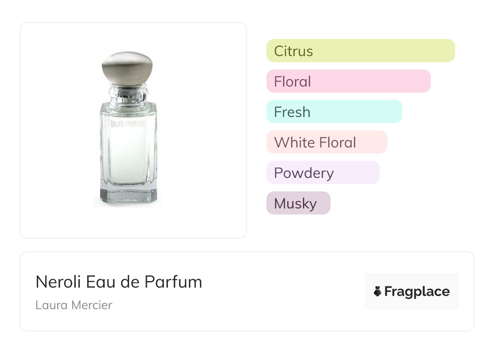Pick the White Floral accord bar
The width and height of the screenshot is (494, 351).
[x=327, y=142]
